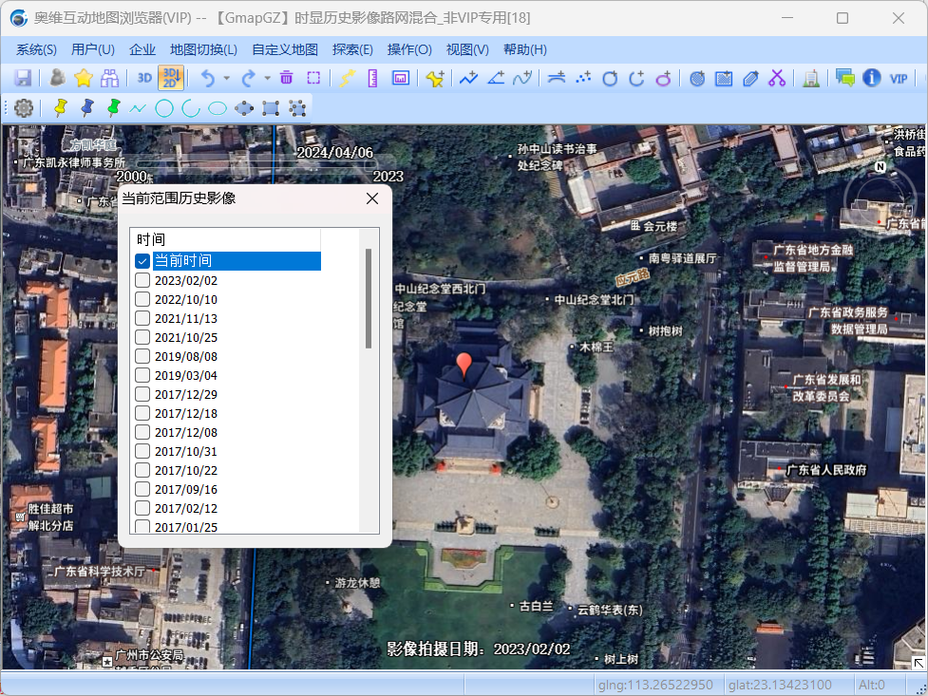Switch to 3D view mode
The image size is (928, 696).
point(144,78)
